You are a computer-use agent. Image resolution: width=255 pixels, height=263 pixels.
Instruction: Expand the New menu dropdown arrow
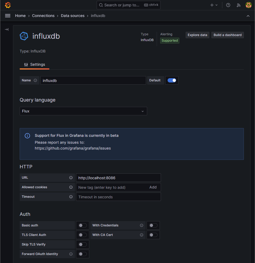pyautogui.click(x=216, y=5)
